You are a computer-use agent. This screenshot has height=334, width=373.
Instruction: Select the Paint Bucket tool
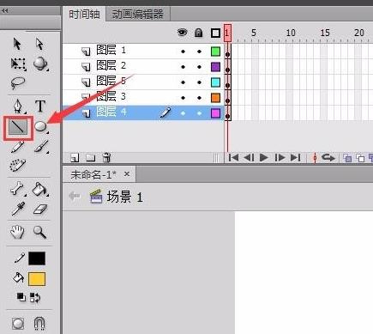tap(40, 189)
